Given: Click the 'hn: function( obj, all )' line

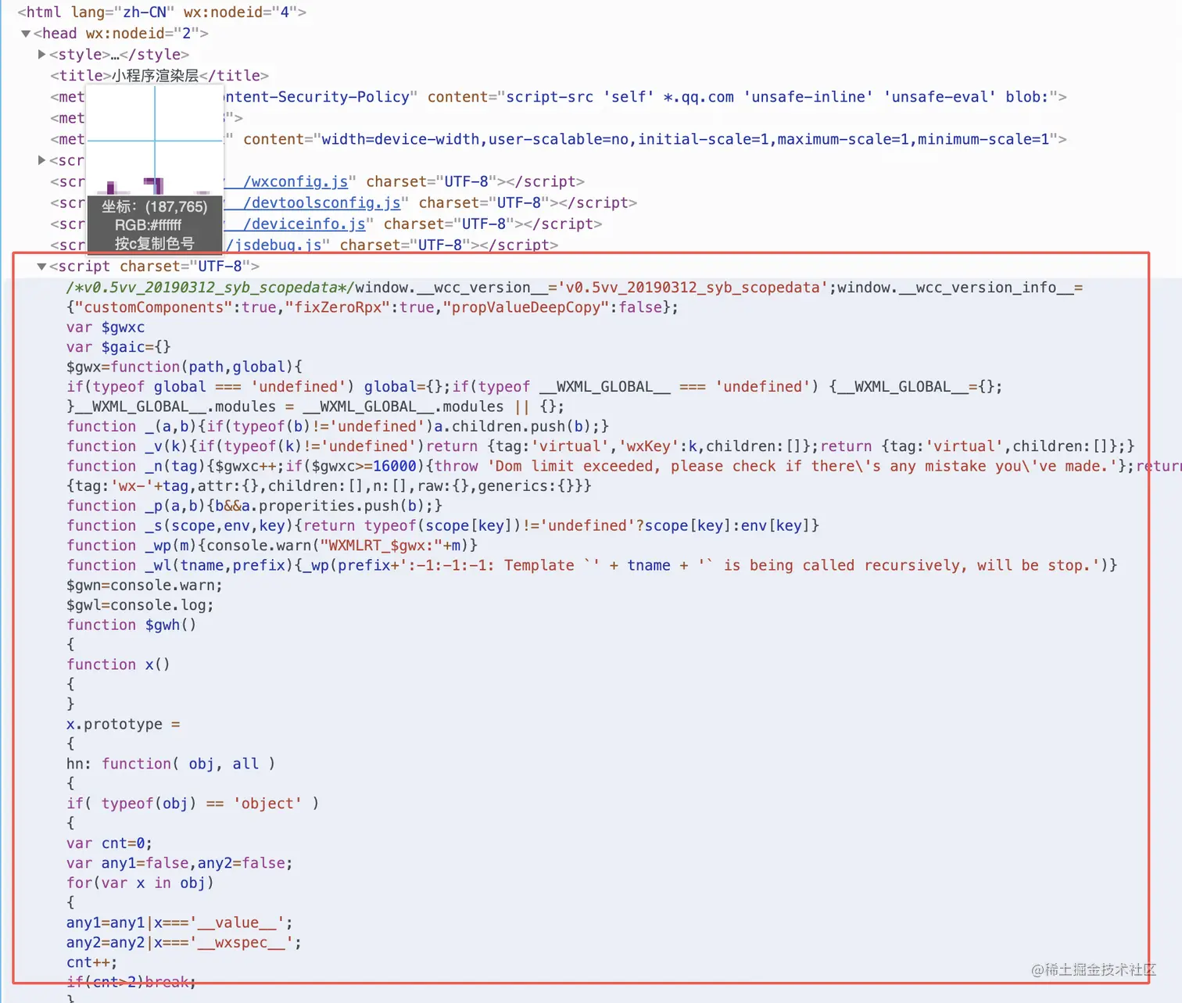Looking at the screenshot, I should tap(171, 764).
